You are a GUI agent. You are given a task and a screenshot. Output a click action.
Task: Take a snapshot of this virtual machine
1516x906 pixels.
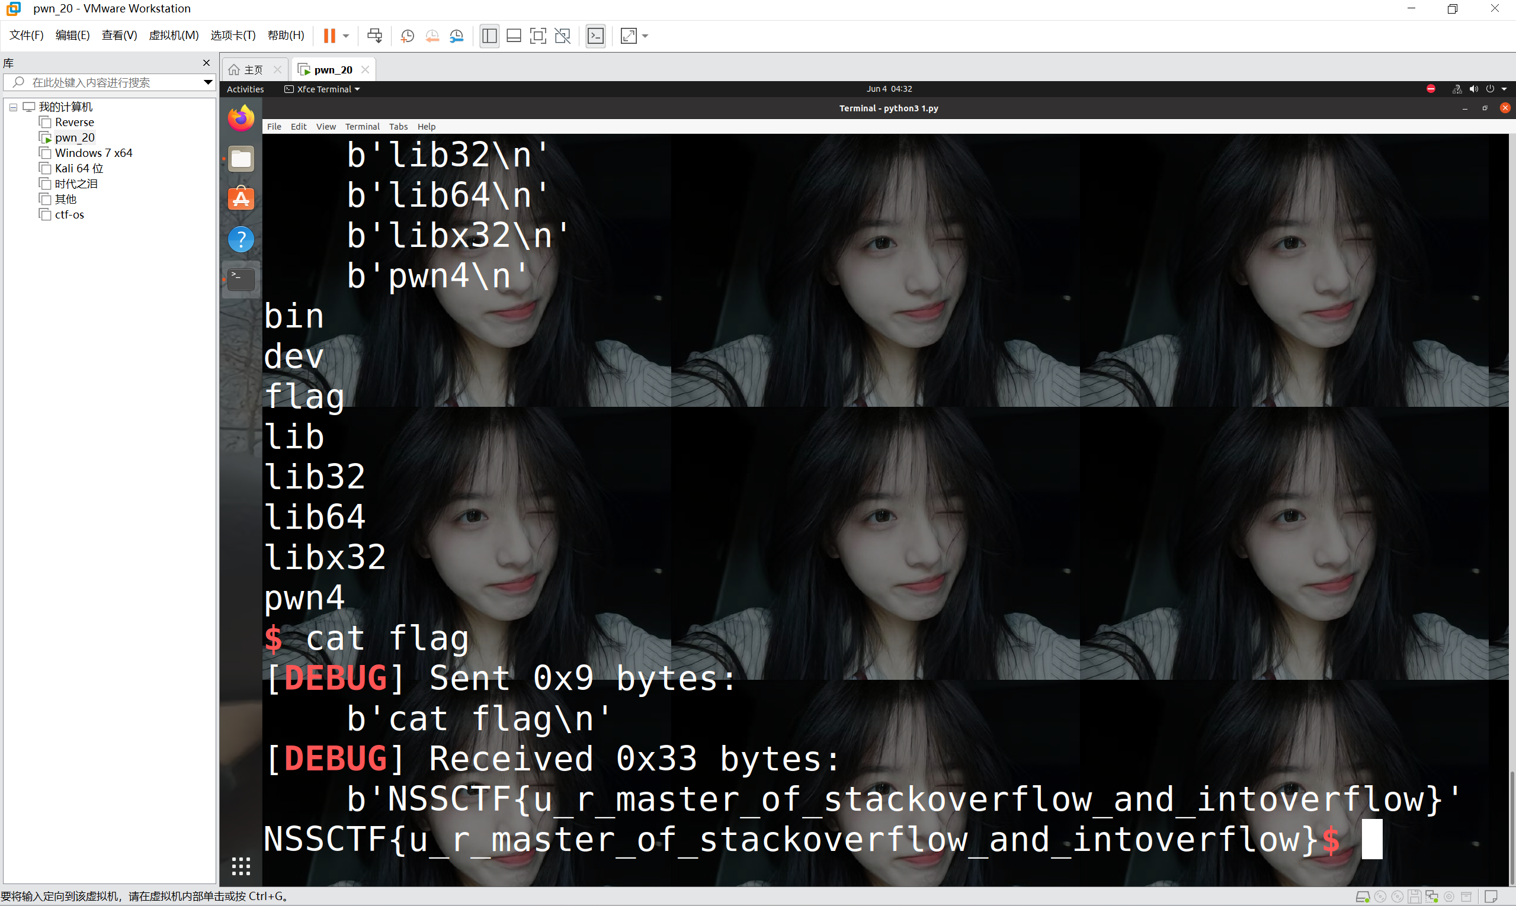408,36
